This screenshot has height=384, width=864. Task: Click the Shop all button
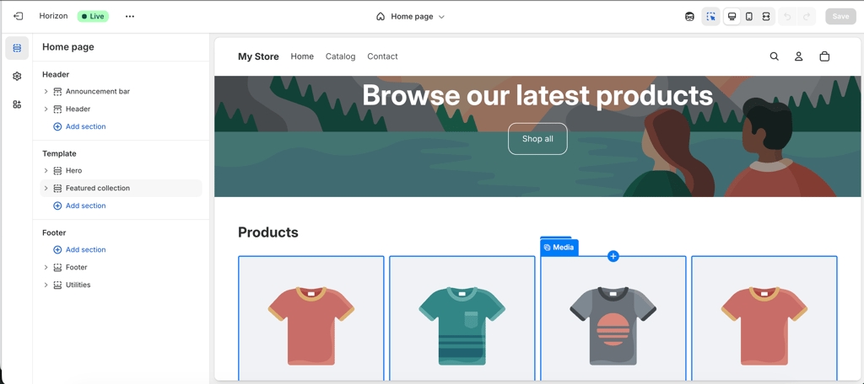point(537,139)
